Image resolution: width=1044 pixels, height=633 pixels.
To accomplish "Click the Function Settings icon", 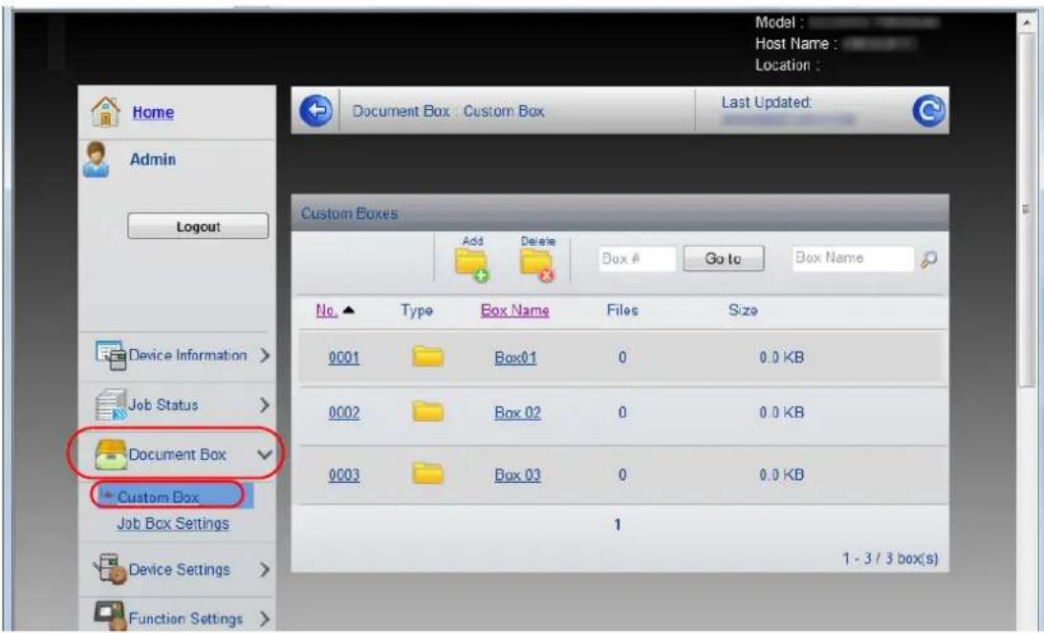I will point(110,616).
